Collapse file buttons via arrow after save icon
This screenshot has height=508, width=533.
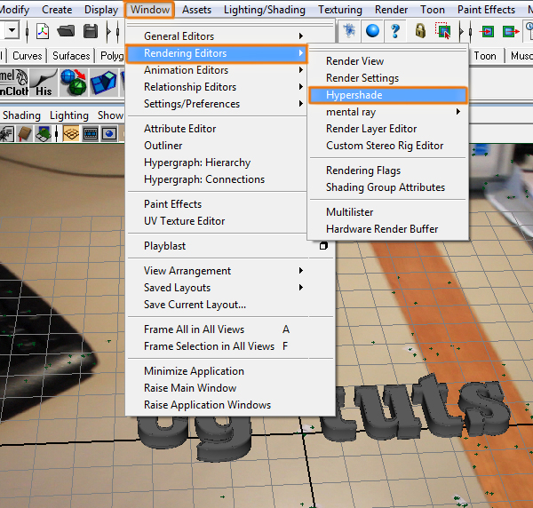108,32
